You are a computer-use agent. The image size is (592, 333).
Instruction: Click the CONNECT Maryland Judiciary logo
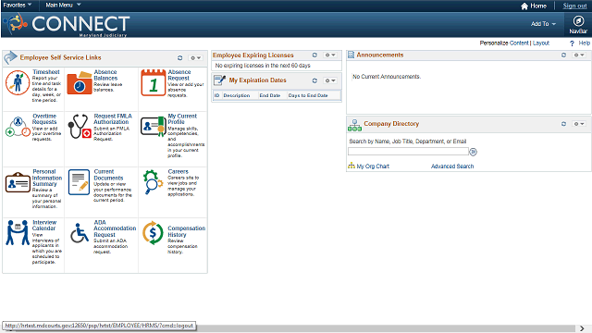68,24
